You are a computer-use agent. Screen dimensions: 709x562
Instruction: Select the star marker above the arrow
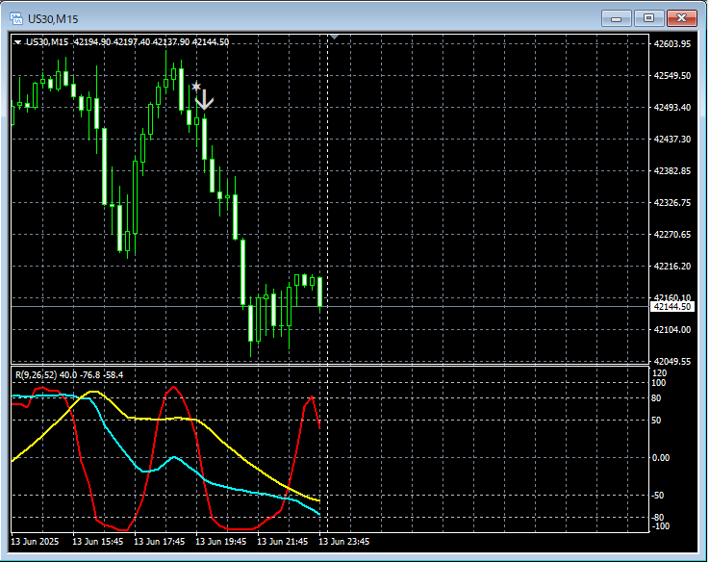[196, 86]
